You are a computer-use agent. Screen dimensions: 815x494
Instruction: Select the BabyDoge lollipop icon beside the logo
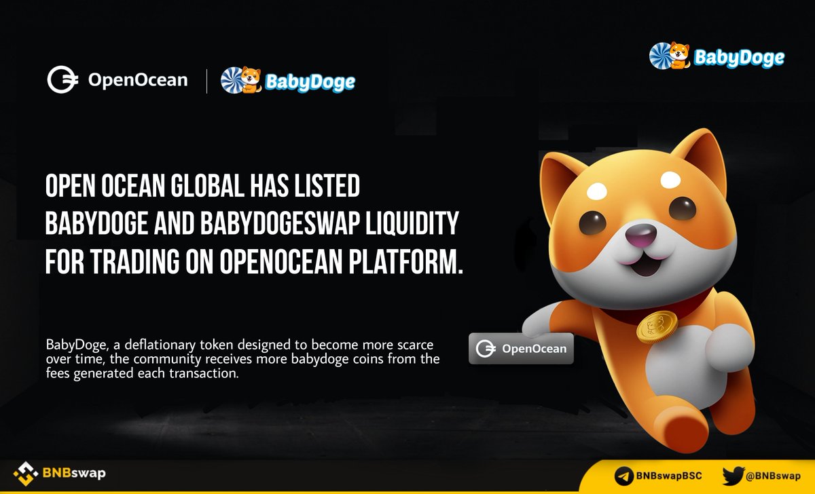click(232, 81)
